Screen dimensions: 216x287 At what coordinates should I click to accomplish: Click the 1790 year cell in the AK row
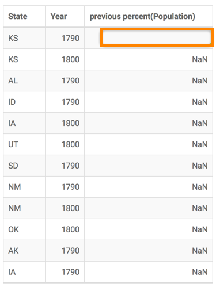coord(70,251)
